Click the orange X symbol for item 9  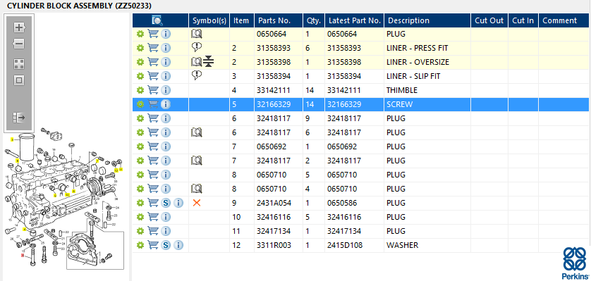coord(196,203)
